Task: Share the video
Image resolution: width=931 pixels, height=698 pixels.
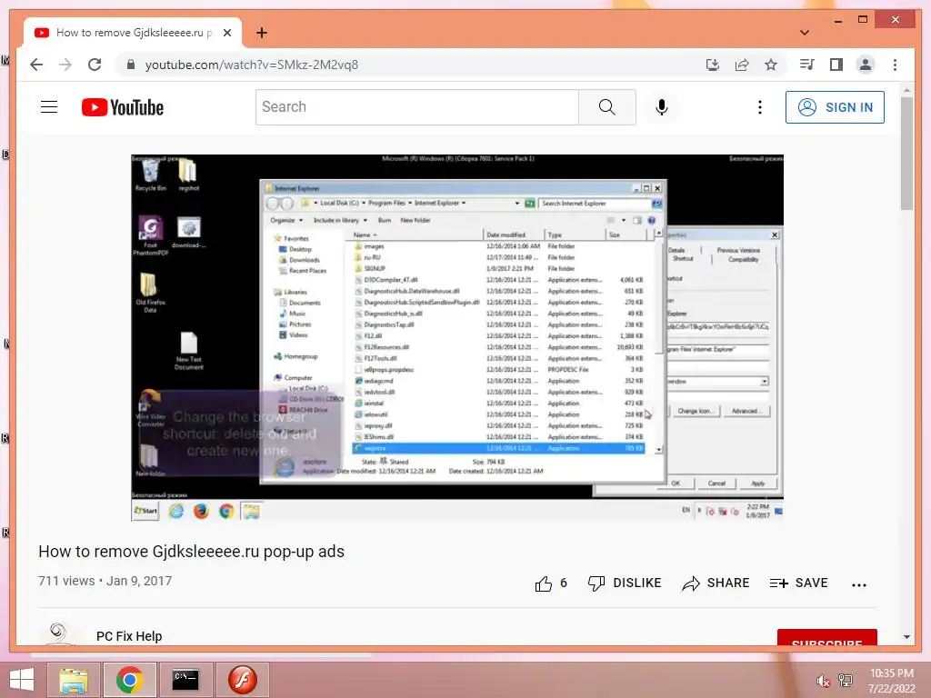Action: 716,583
